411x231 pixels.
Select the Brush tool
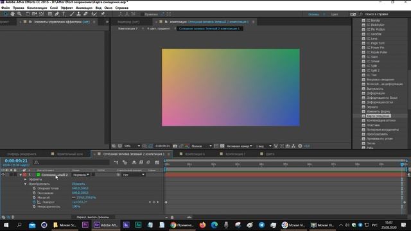pos(72,14)
